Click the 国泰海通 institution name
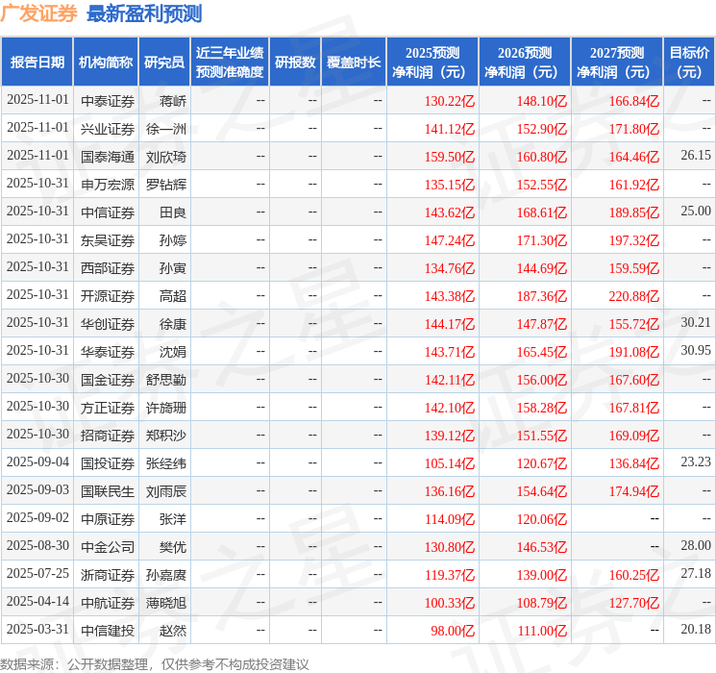The width and height of the screenshot is (716, 673). coord(108,156)
